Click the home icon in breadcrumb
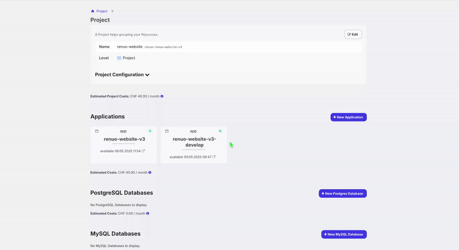Screen dimensions: 459x250 point(92,11)
